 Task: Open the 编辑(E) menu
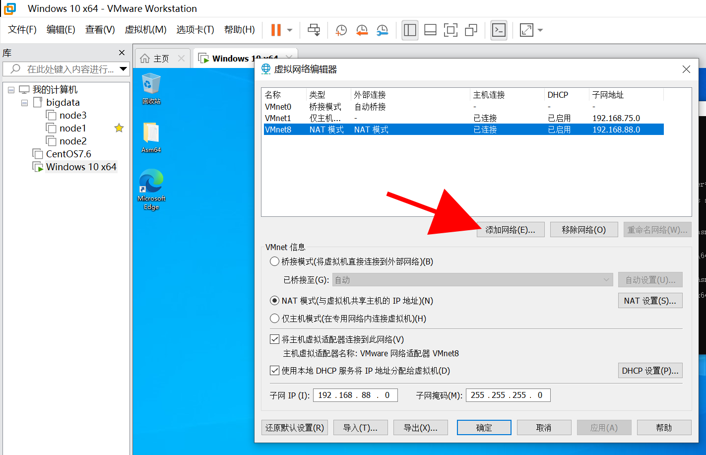[61, 30]
